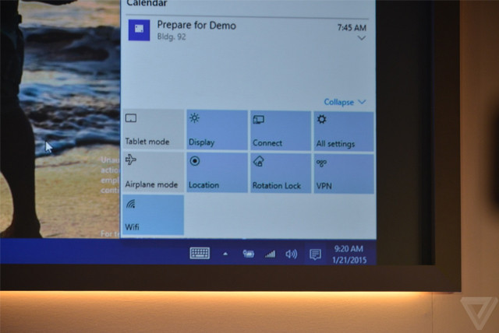Click the Calendar app icon in notification

[x=140, y=30]
